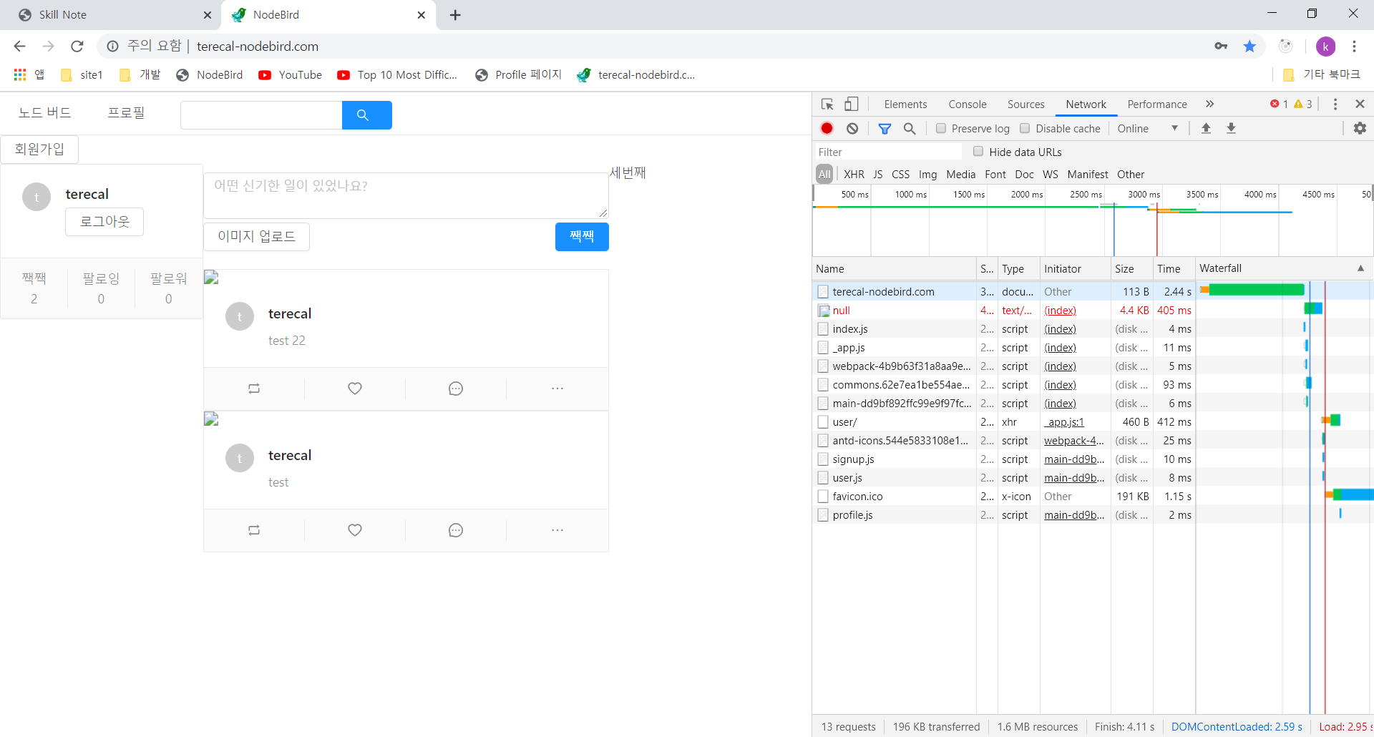The image size is (1374, 737).
Task: Open the YouTube bookmark
Action: [291, 75]
